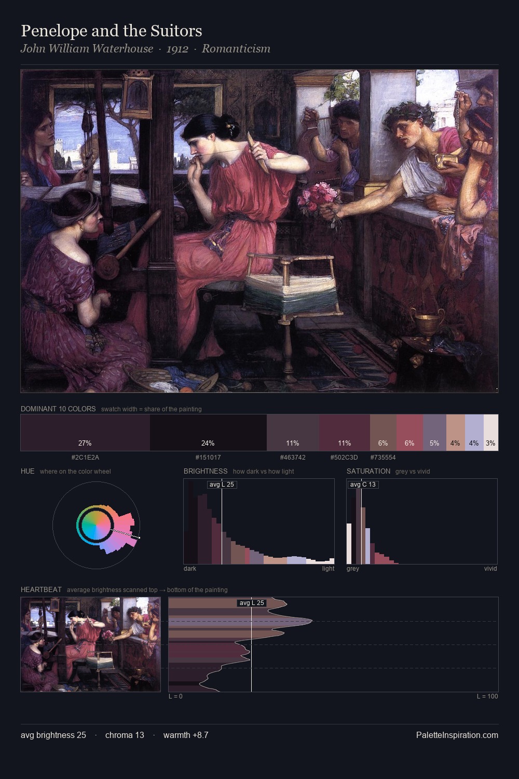This screenshot has width=519, height=779.
Task: Click the DOMINANT 10 COLORS heading
Action: [x=58, y=409]
